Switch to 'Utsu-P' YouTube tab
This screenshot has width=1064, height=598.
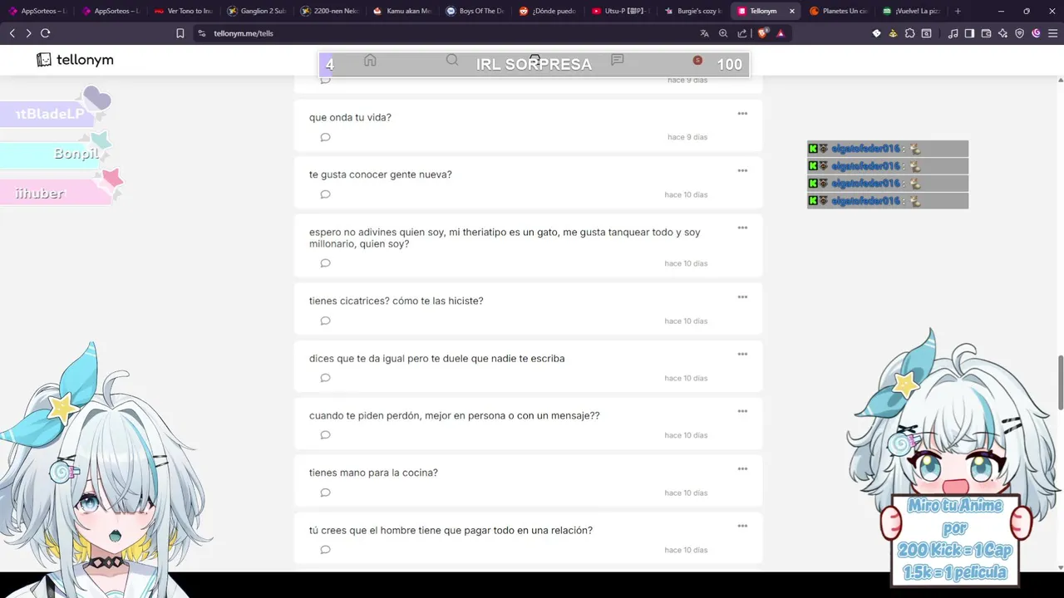point(621,11)
